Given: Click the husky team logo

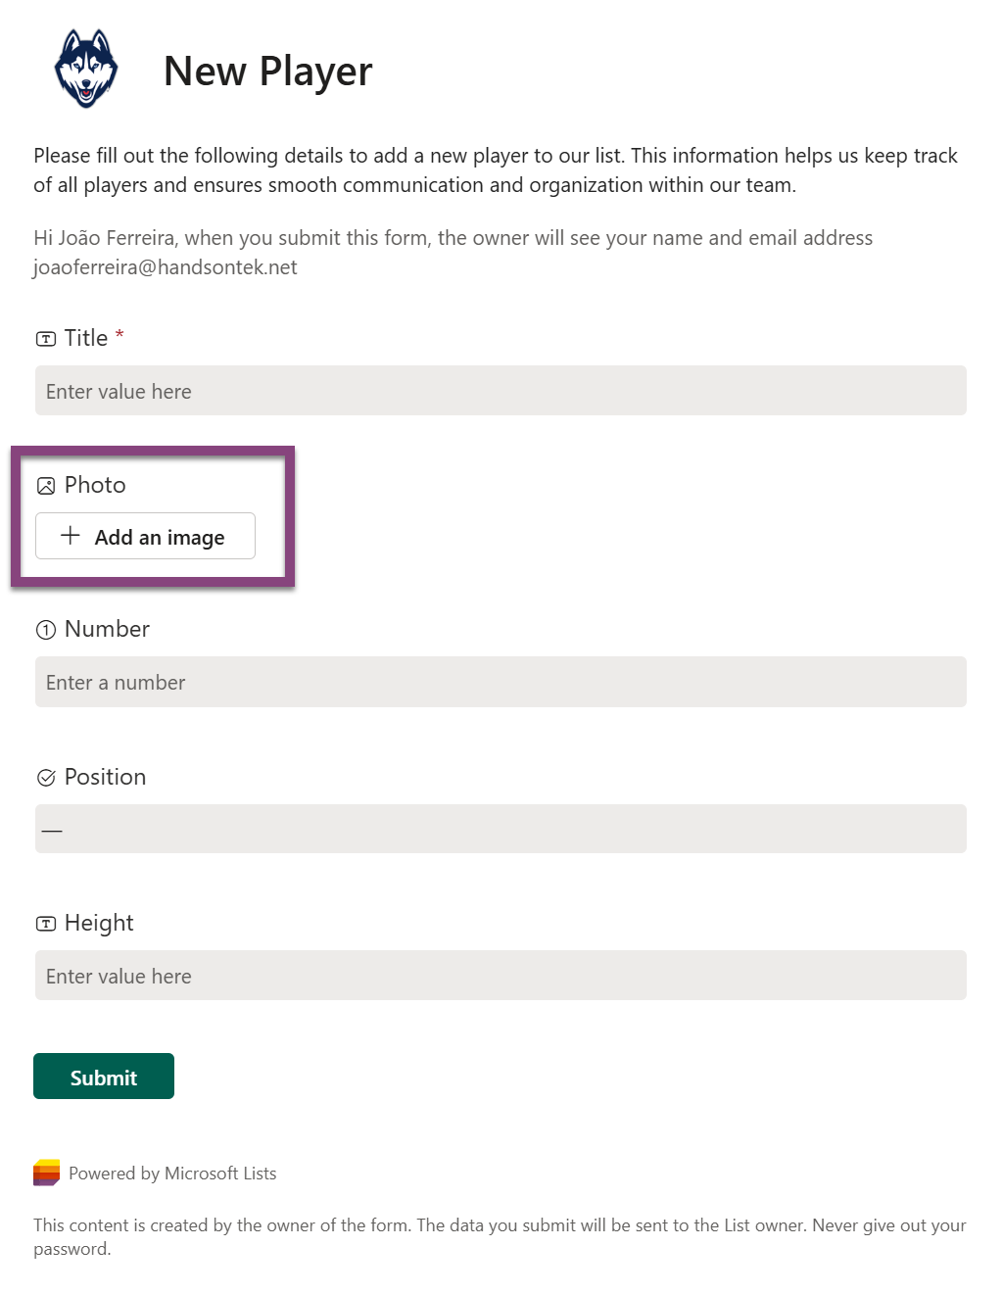Looking at the screenshot, I should pos(86,69).
